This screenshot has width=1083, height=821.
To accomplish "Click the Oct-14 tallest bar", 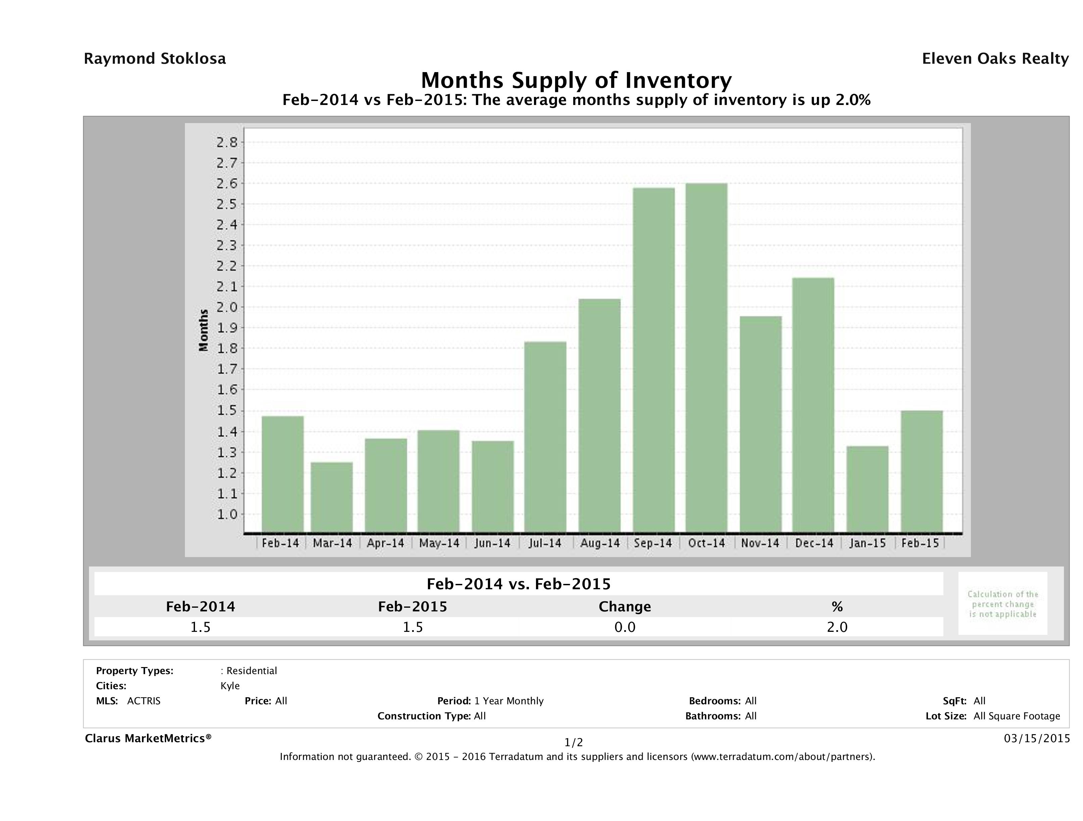I will tap(706, 357).
